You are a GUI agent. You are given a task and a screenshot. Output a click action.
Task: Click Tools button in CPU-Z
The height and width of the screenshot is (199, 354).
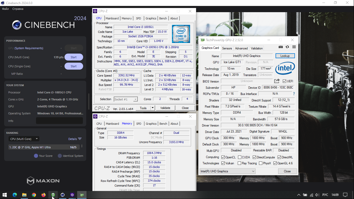tap(143, 108)
